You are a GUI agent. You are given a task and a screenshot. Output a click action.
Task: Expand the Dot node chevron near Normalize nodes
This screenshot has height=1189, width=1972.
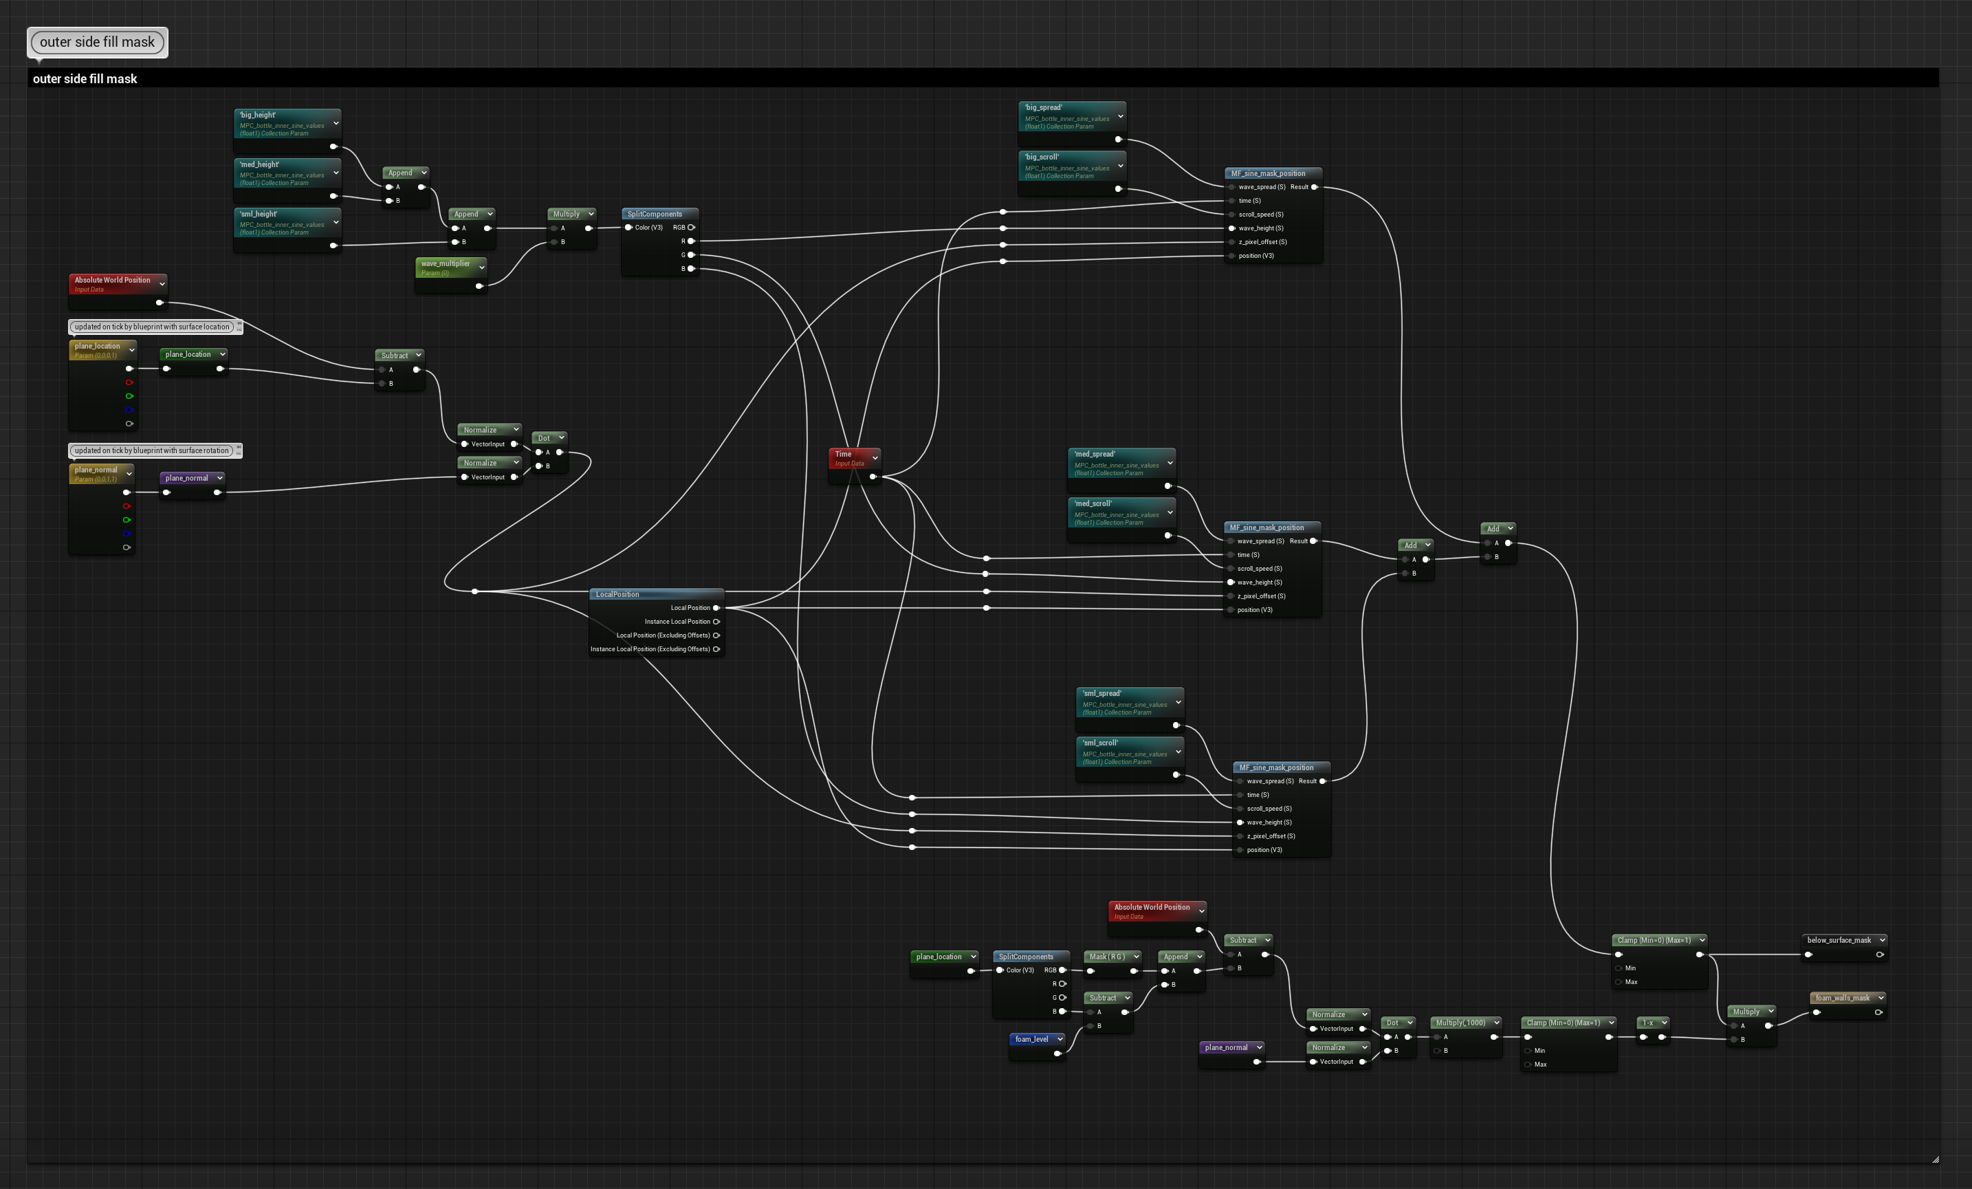pyautogui.click(x=562, y=437)
